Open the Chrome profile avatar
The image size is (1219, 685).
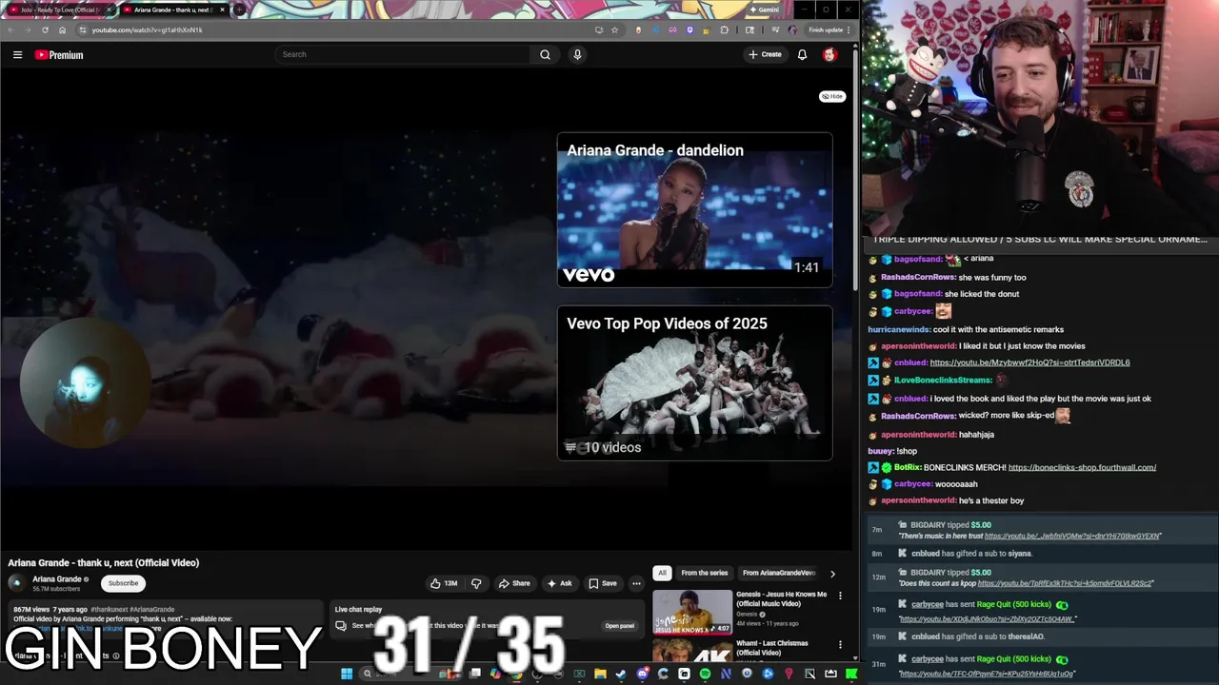click(x=792, y=29)
